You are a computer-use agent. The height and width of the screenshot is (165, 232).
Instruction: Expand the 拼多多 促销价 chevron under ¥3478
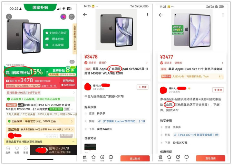point(147,63)
